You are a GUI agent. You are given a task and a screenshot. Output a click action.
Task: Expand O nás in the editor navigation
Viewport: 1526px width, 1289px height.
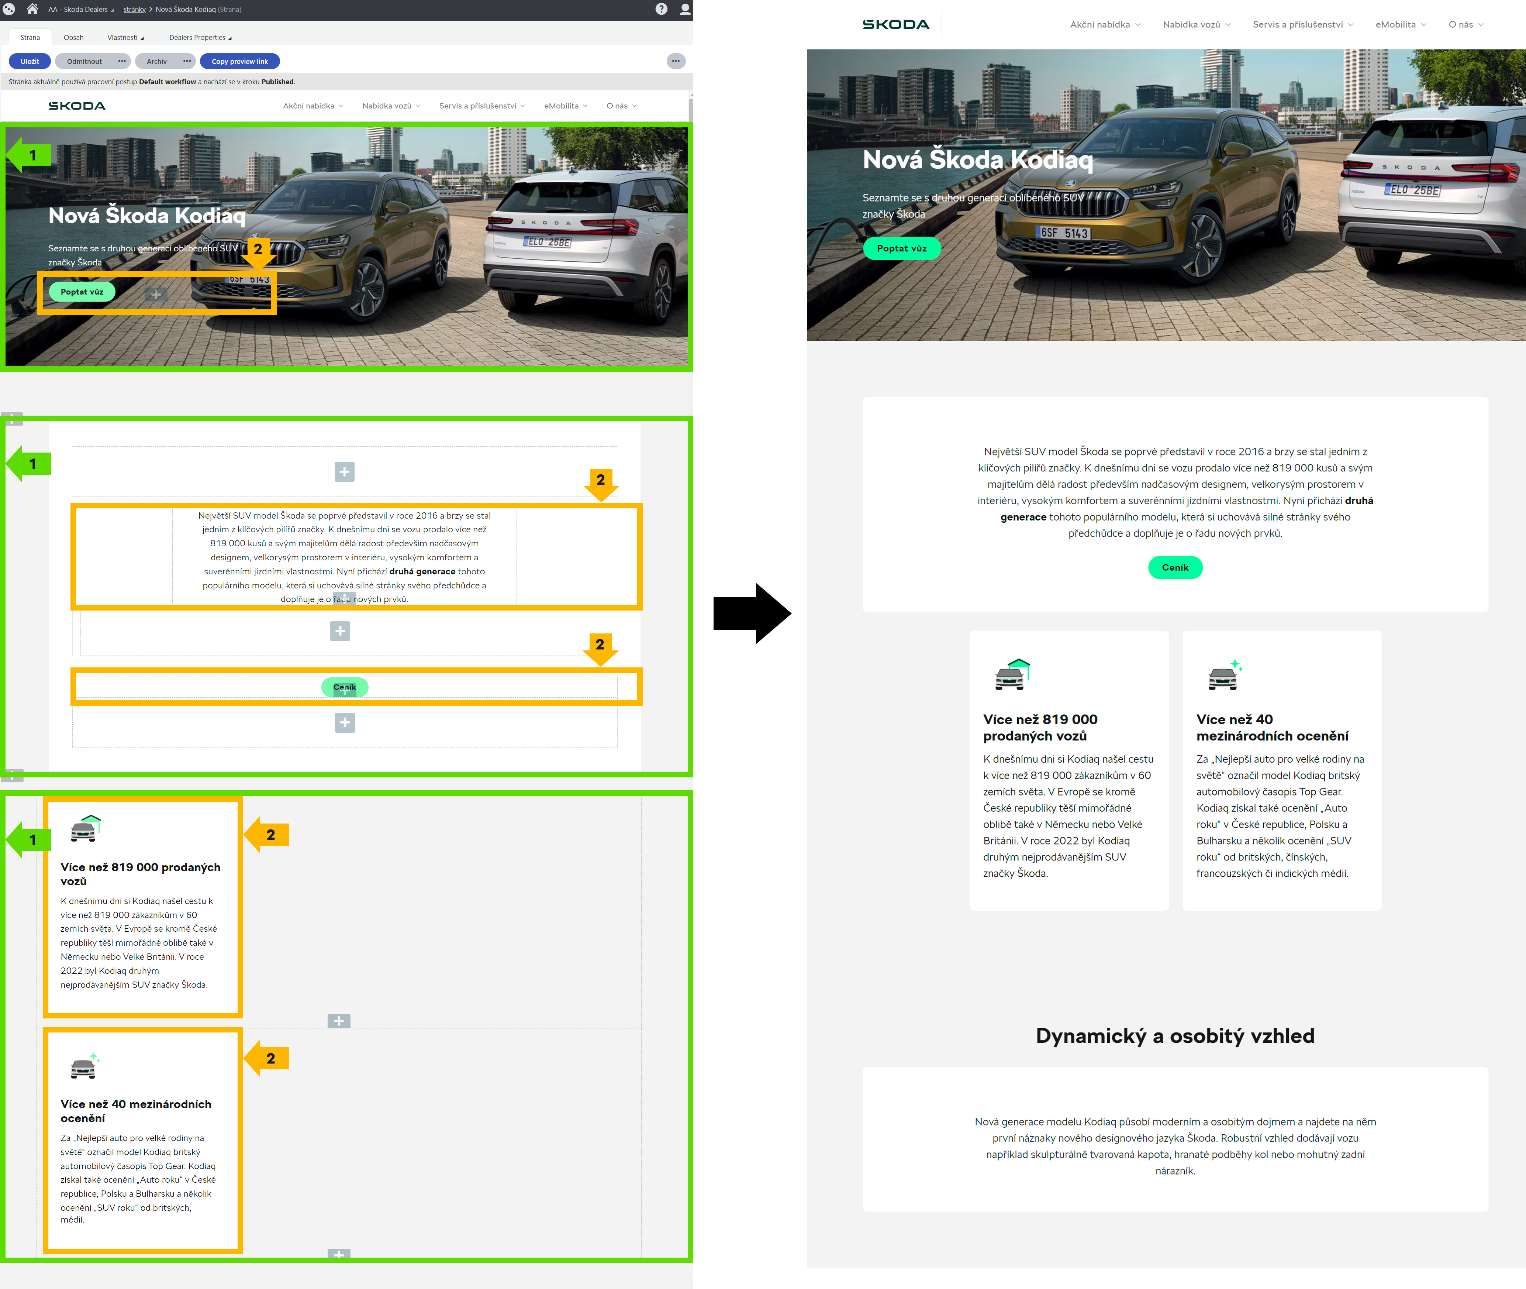[x=622, y=106]
